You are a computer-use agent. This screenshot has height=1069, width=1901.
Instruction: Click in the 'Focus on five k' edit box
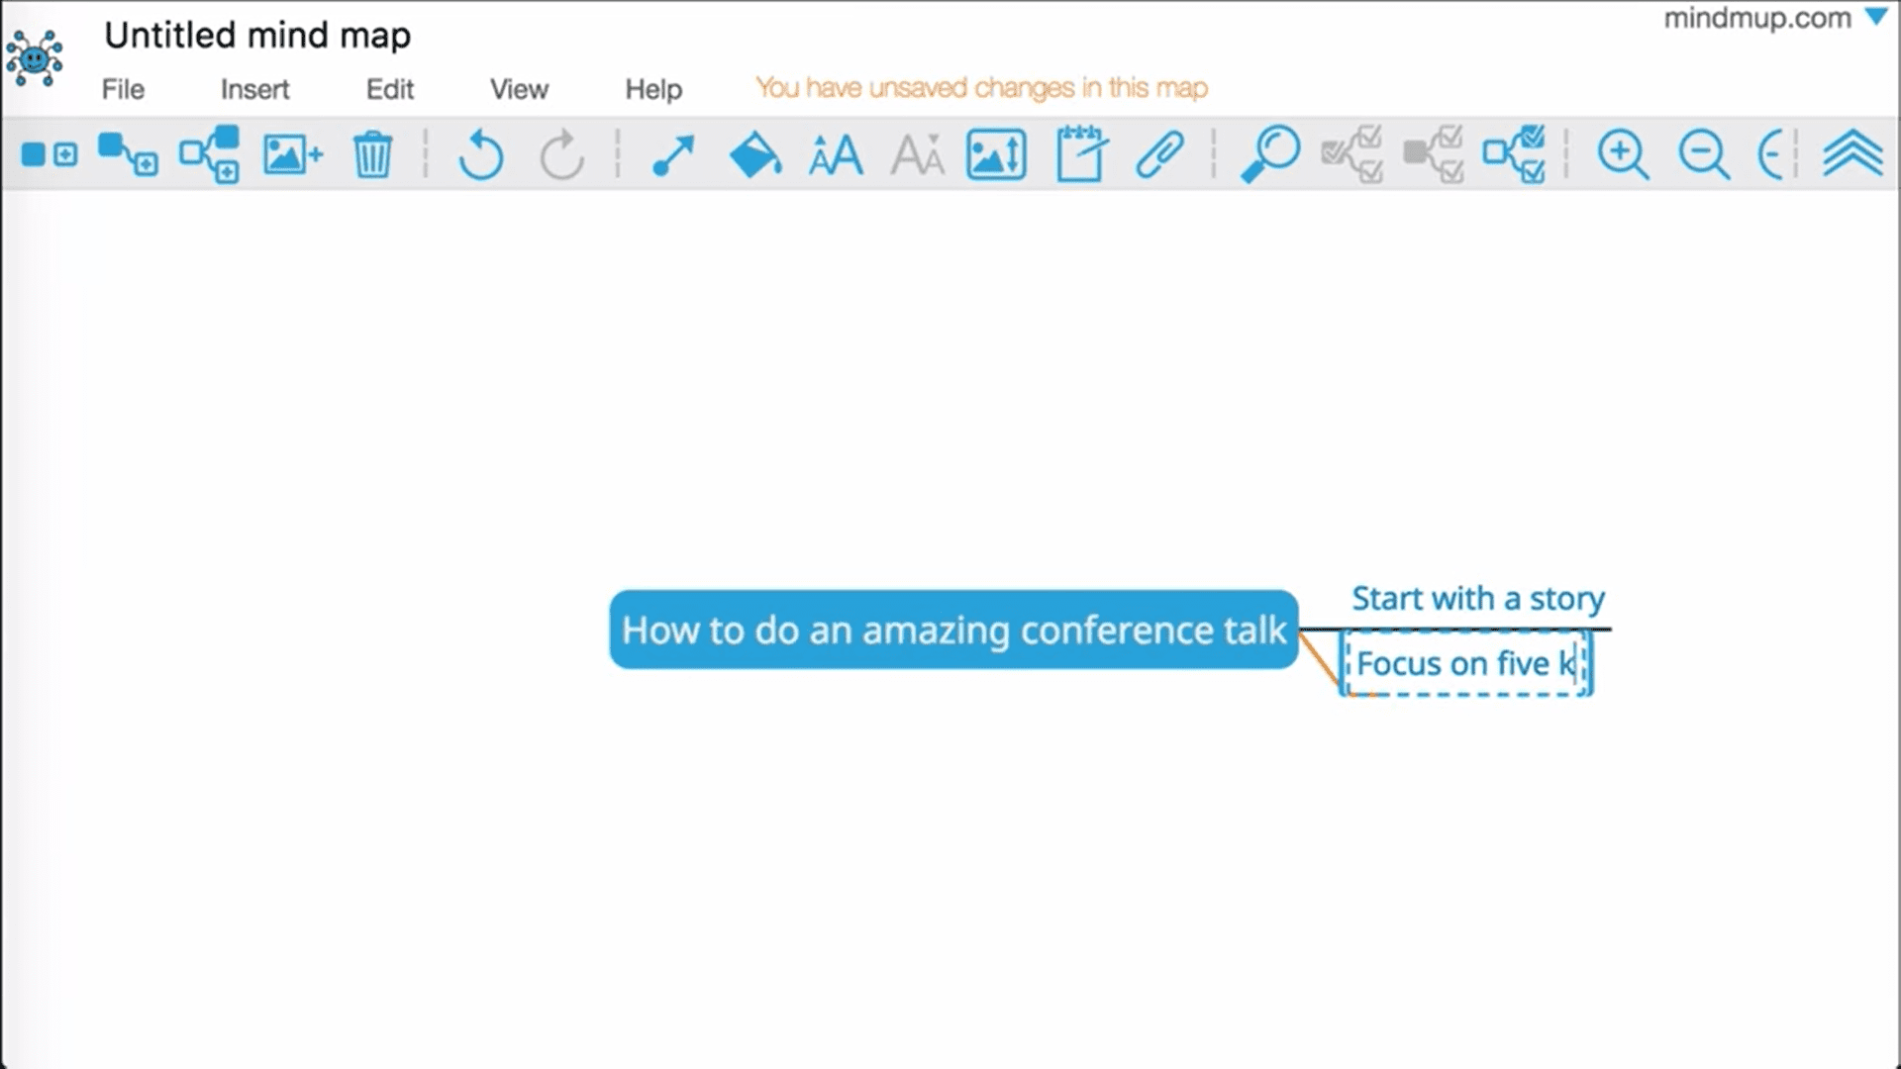coord(1466,663)
